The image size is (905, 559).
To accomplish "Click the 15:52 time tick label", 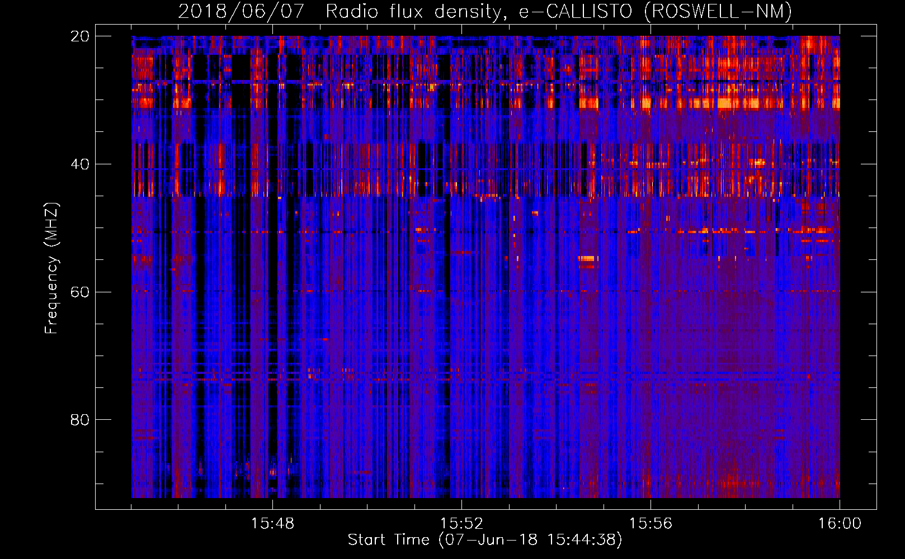I will click(461, 524).
